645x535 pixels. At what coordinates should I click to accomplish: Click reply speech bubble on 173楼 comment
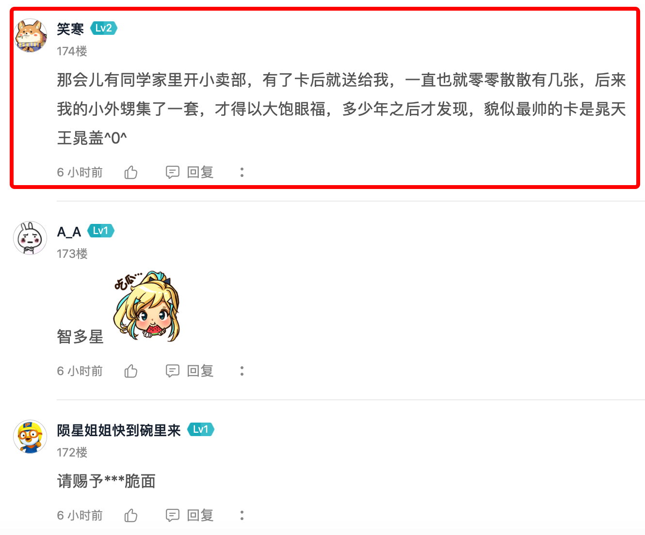click(173, 371)
